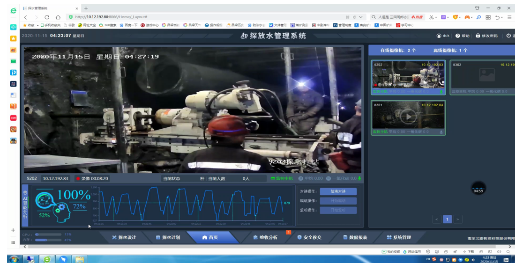The image size is (523, 263).
Task: Click the dck user account icon
Action: click(439, 36)
